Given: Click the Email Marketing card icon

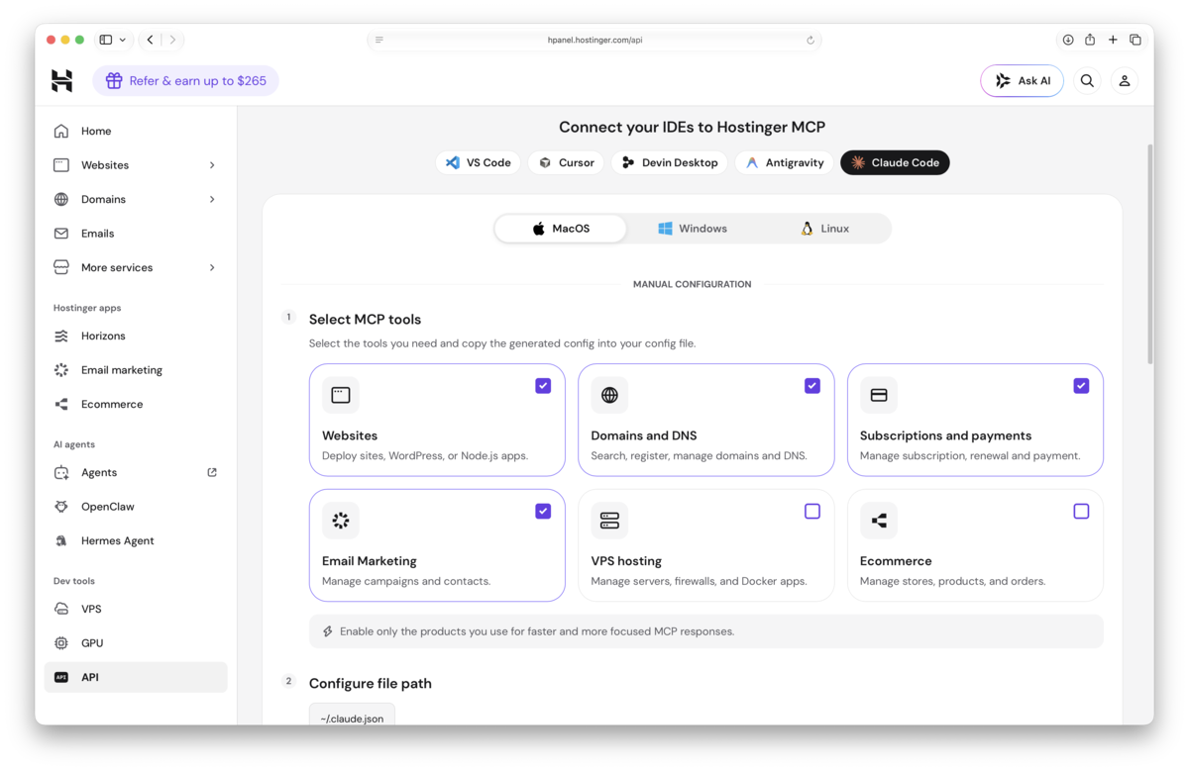Looking at the screenshot, I should [341, 521].
